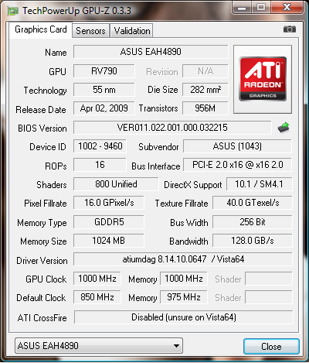
Task: Click the Driver Version field atiumdag 8.14.10.0647
Action: (x=183, y=259)
